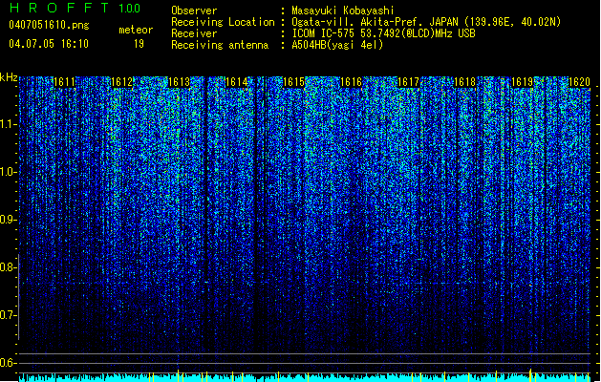Click the 0.8 kHz axis tick label
This screenshot has width=601, height=382.
[9, 267]
